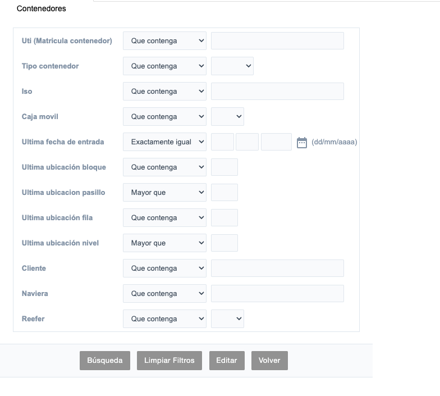Click the Naviera text input field
The height and width of the screenshot is (396, 440).
coord(277,294)
